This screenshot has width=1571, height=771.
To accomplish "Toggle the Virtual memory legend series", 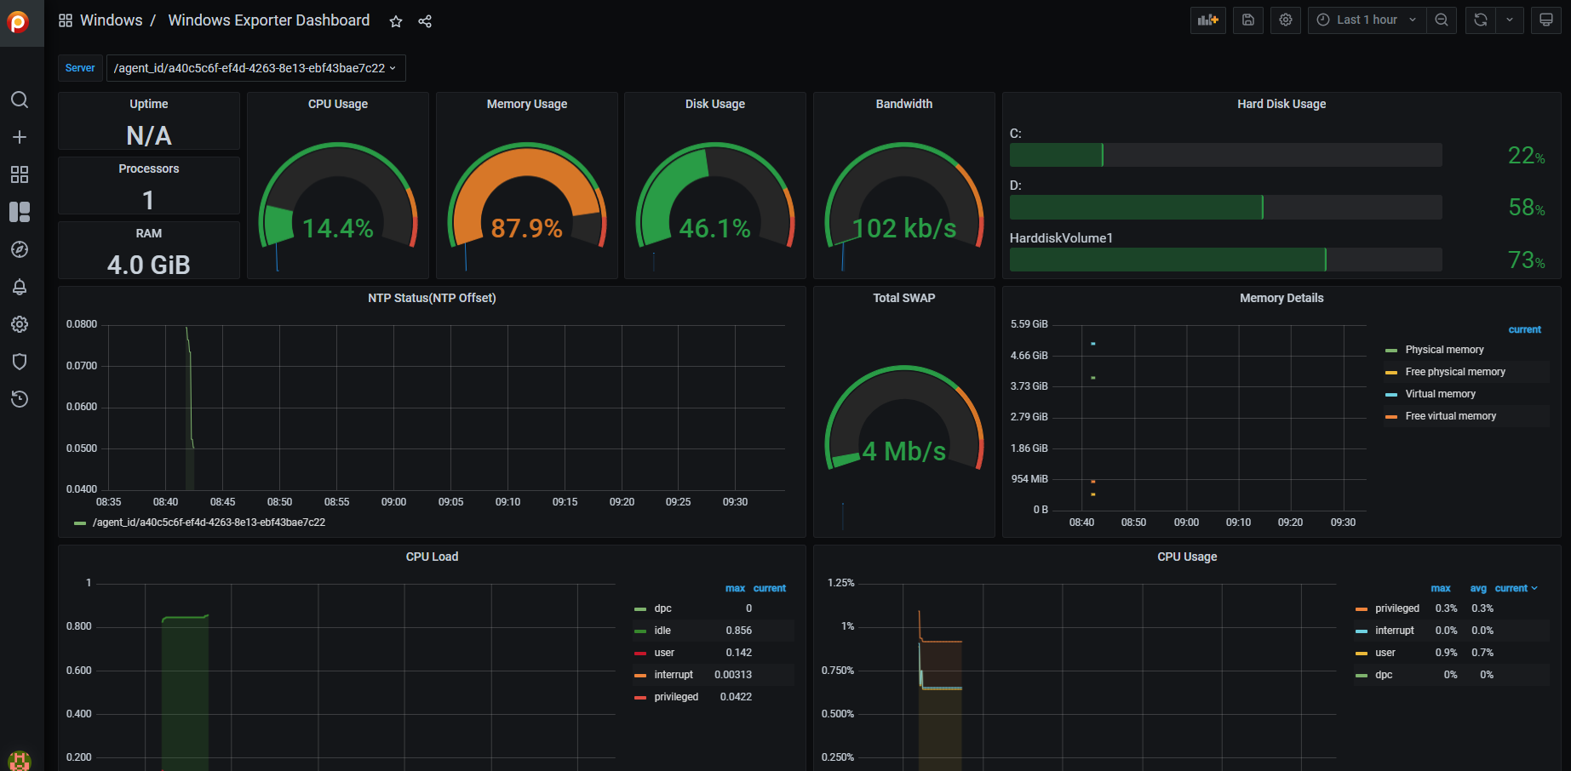I will [x=1440, y=394].
